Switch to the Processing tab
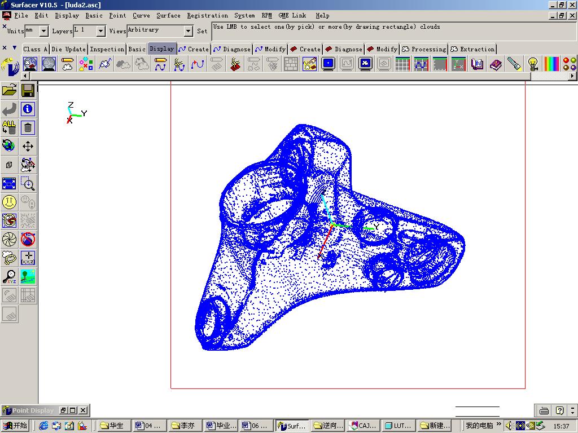578x433 pixels. pos(424,49)
